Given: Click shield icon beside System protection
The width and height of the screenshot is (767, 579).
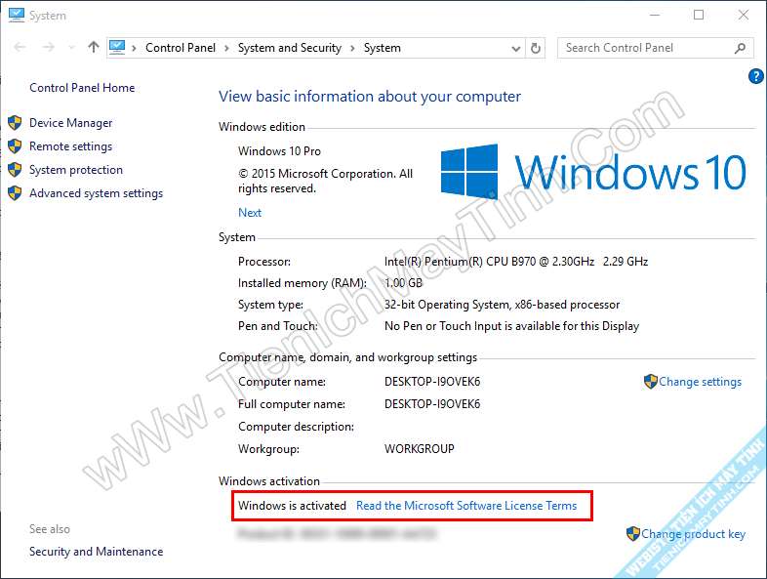Looking at the screenshot, I should pos(15,169).
